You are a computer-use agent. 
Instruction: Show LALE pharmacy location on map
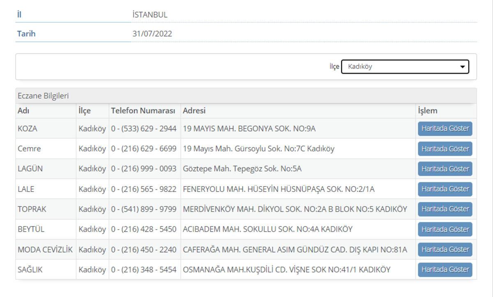click(x=445, y=189)
